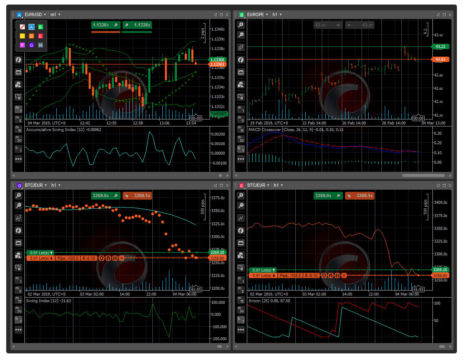Open the cBots robot icon in G-linked BTC/EUR chart
The width and height of the screenshot is (466, 360).
tap(18, 243)
